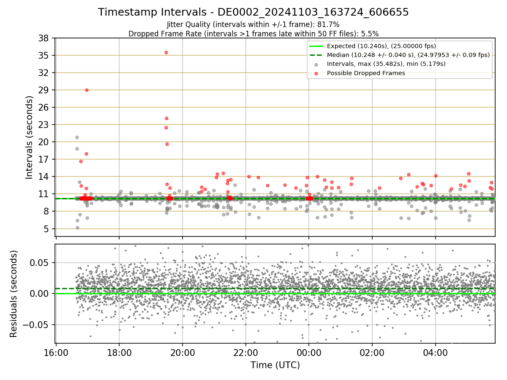Click the x-axis tick label '02:00'
The width and height of the screenshot is (507, 380).
point(372,352)
